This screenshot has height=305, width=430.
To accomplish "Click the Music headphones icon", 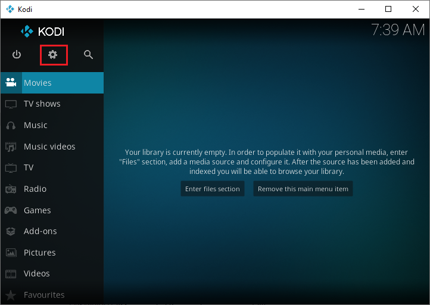I will click(x=11, y=125).
